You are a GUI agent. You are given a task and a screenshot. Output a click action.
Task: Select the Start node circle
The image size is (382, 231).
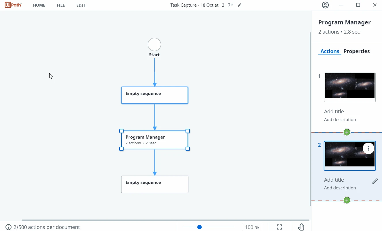(x=154, y=45)
